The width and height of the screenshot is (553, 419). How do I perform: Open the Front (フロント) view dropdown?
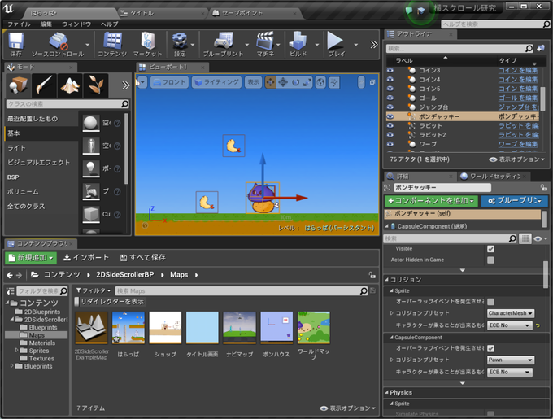pyautogui.click(x=169, y=82)
